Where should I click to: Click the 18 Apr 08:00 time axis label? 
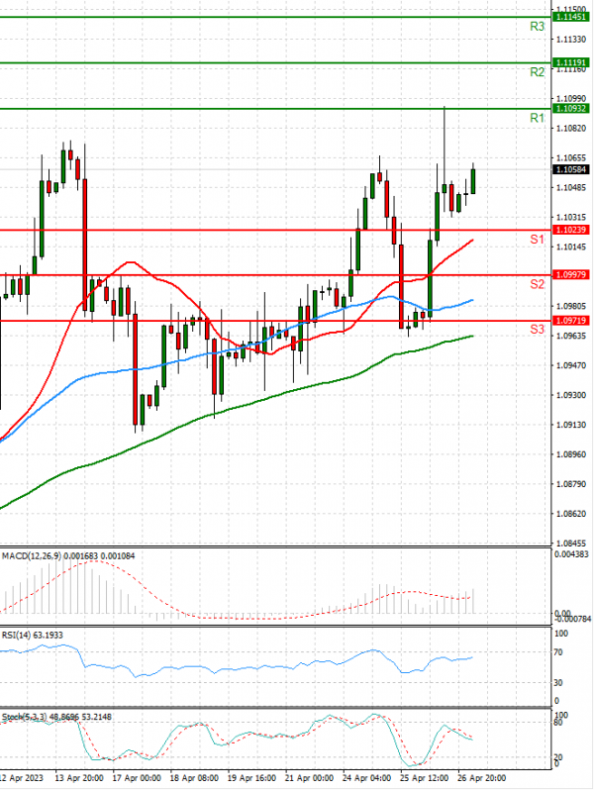(194, 778)
